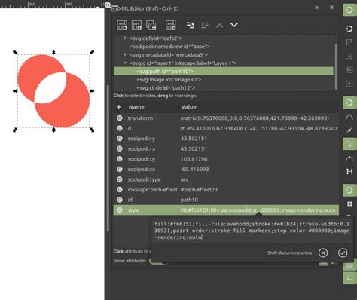Click the panel dock icon beside close
Screen dimensions: 357x300
(x=317, y=7)
